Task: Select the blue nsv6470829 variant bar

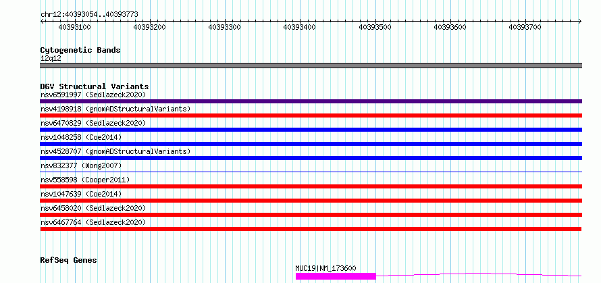Action: coord(311,130)
